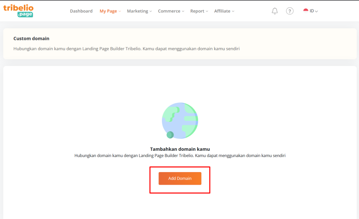
Task: Select the Report navigation label
Action: [x=197, y=11]
